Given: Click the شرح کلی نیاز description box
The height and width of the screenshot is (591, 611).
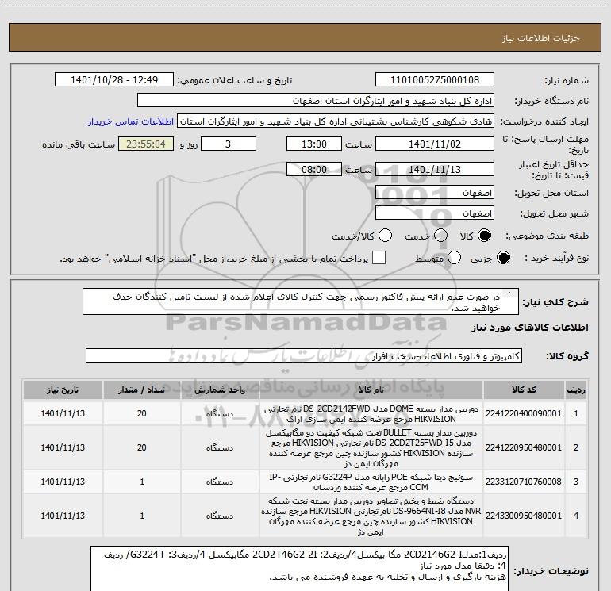Looking at the screenshot, I should tap(301, 302).
